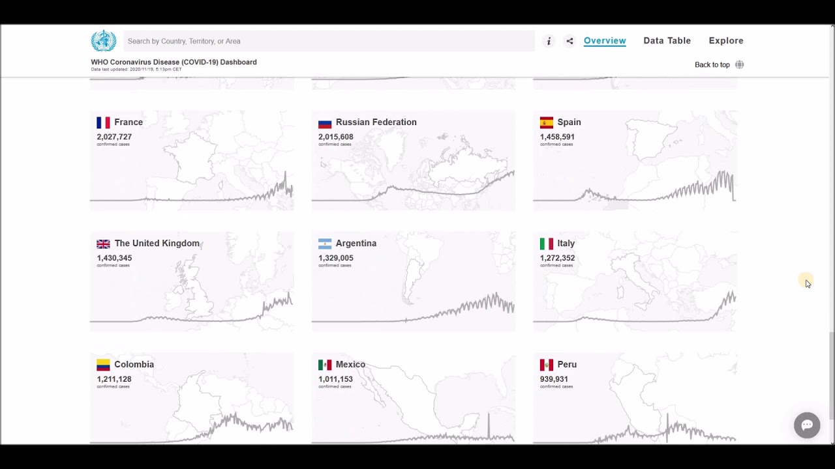Open the chat bubble widget

[x=807, y=425]
